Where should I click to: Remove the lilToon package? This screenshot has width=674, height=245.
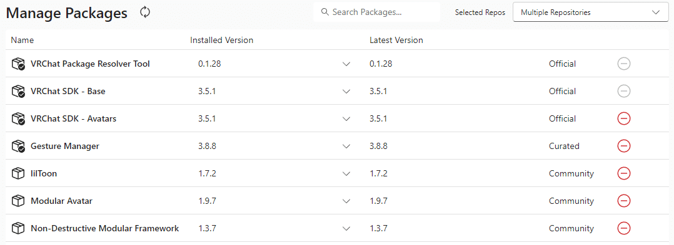(x=624, y=173)
